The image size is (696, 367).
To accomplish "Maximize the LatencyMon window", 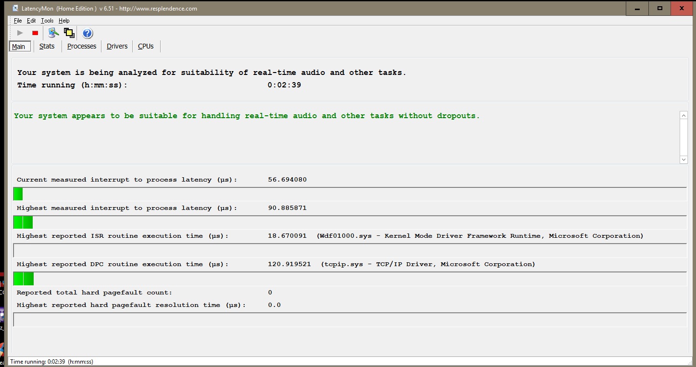I will coord(660,8).
